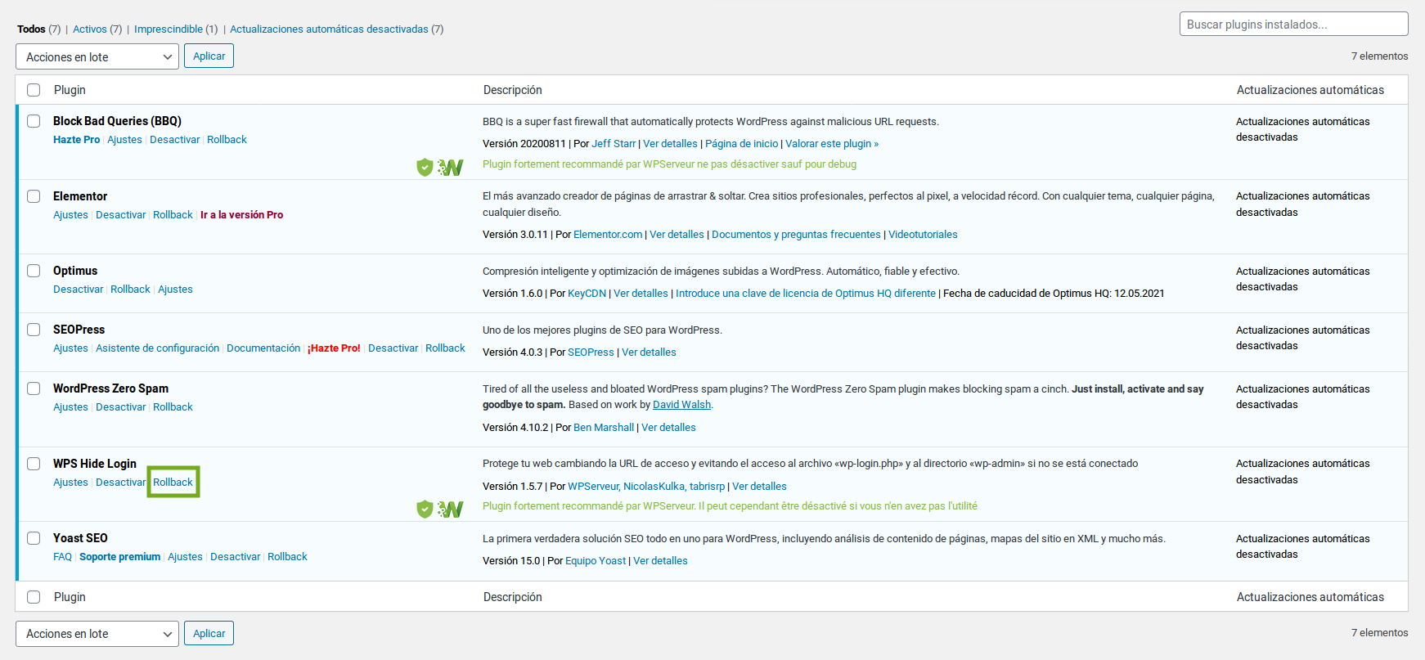
Task: Filter by Actualizaciones automáticas desactivadas
Action: 329,29
